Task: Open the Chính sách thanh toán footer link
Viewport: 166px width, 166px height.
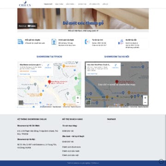Action: pyautogui.click(x=71, y=147)
